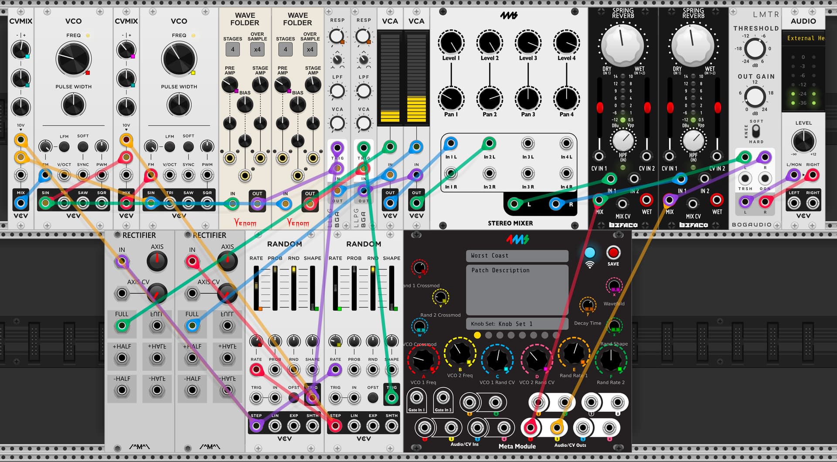Click the Audio module LEVEL knob

(x=803, y=140)
